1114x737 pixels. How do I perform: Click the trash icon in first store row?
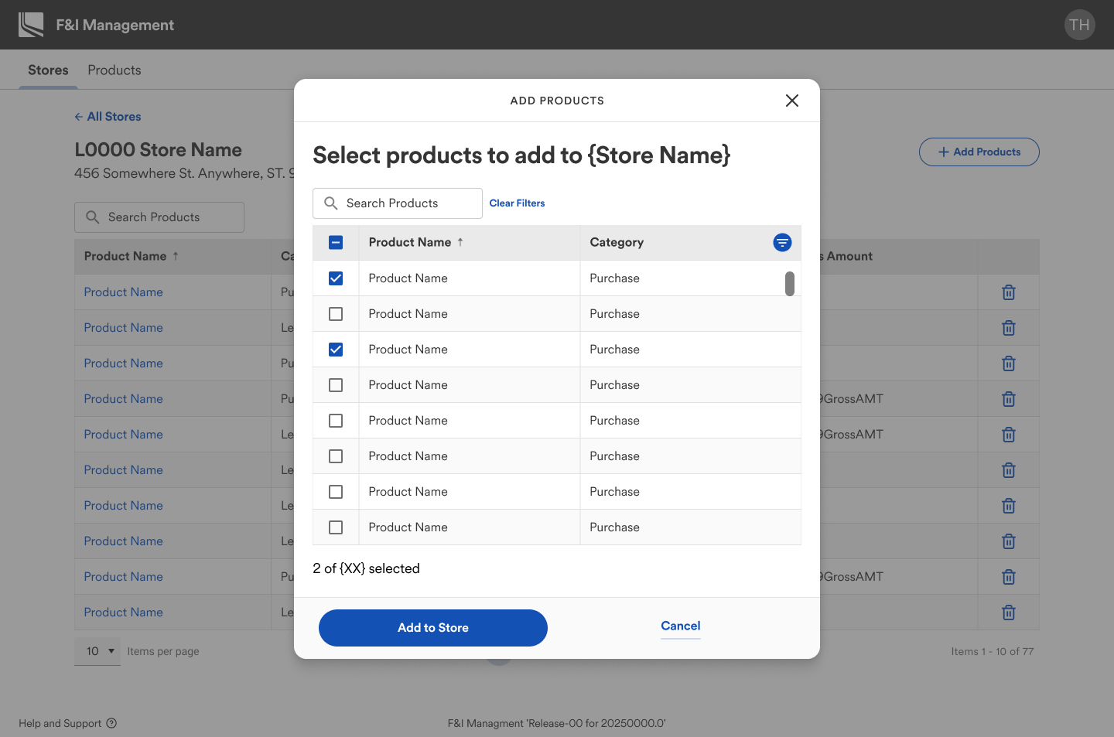point(1008,292)
